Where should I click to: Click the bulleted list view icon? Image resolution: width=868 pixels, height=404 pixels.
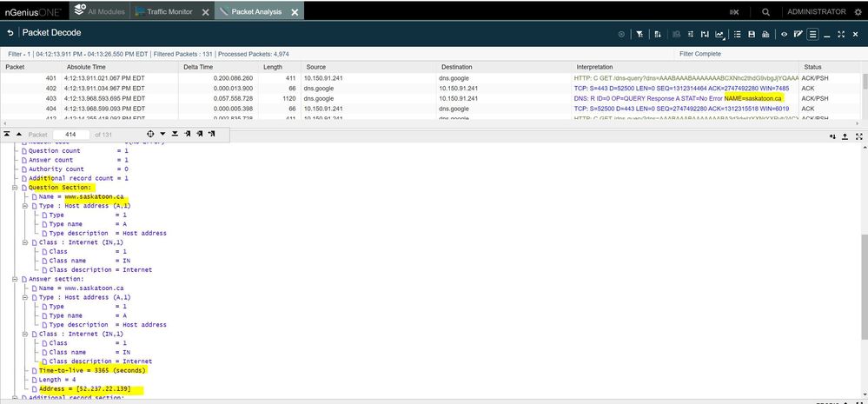point(738,34)
